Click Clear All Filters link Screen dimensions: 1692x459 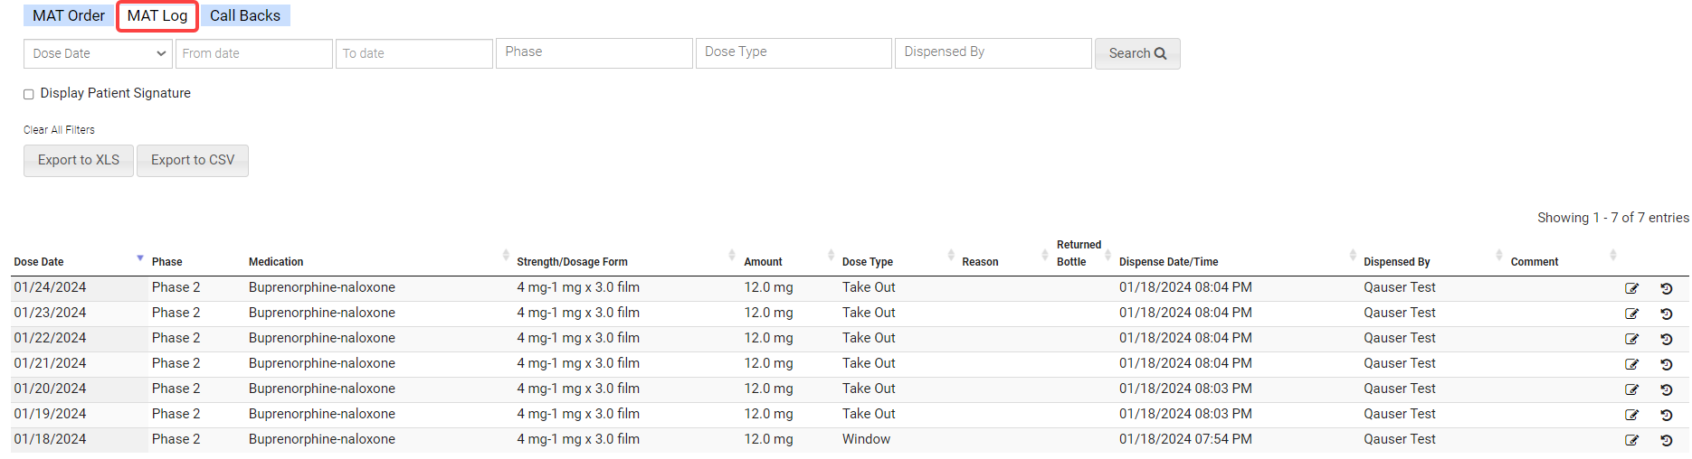pos(59,130)
